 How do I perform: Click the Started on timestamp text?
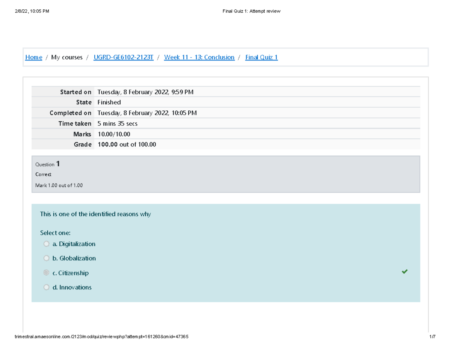pyautogui.click(x=145, y=92)
